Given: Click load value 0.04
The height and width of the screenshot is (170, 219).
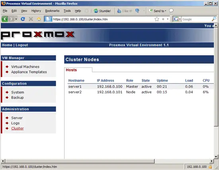Looking at the screenshot, I should point(189,92).
